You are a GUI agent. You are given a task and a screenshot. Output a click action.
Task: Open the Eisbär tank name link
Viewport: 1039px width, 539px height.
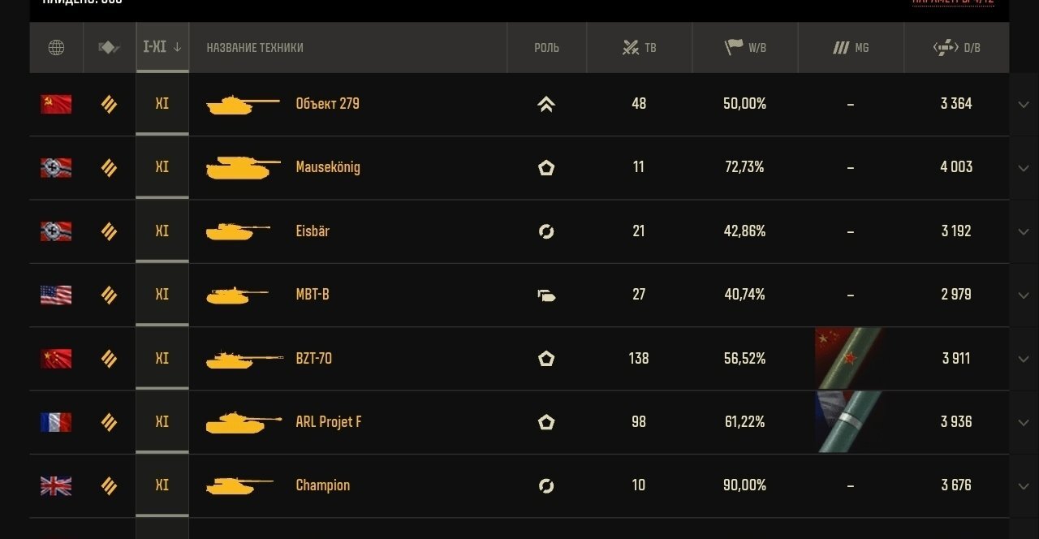313,231
